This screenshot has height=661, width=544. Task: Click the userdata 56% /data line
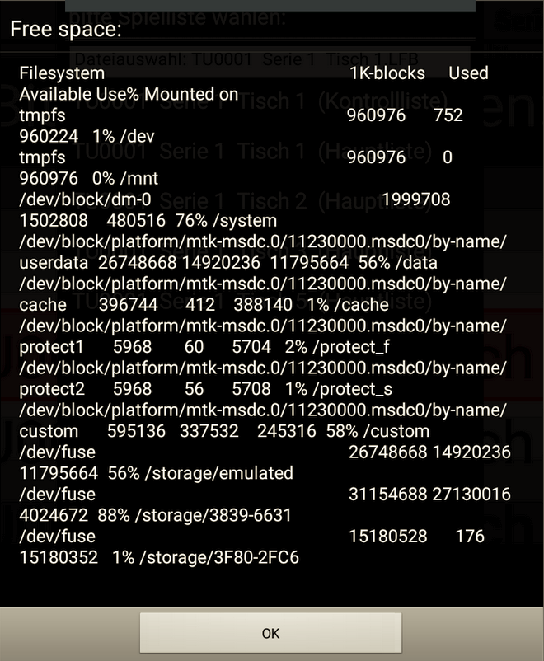tap(228, 263)
